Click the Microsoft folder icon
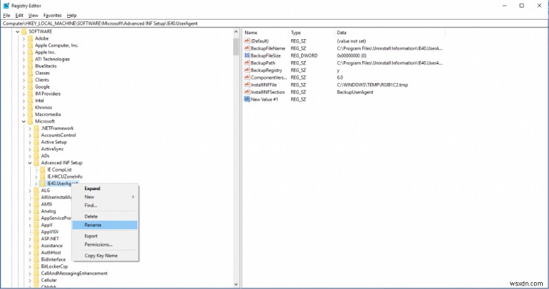Viewport: 549px width, 289px height. [30, 122]
